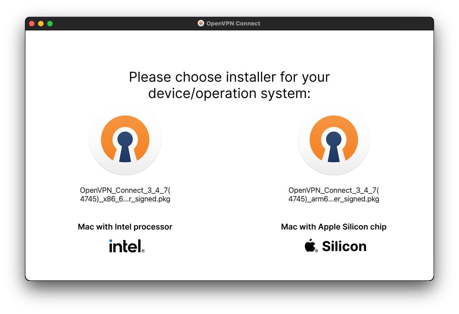
Task: Select the OpenVPN_Connect_3_4_7 x86 filename text
Action: pos(125,194)
